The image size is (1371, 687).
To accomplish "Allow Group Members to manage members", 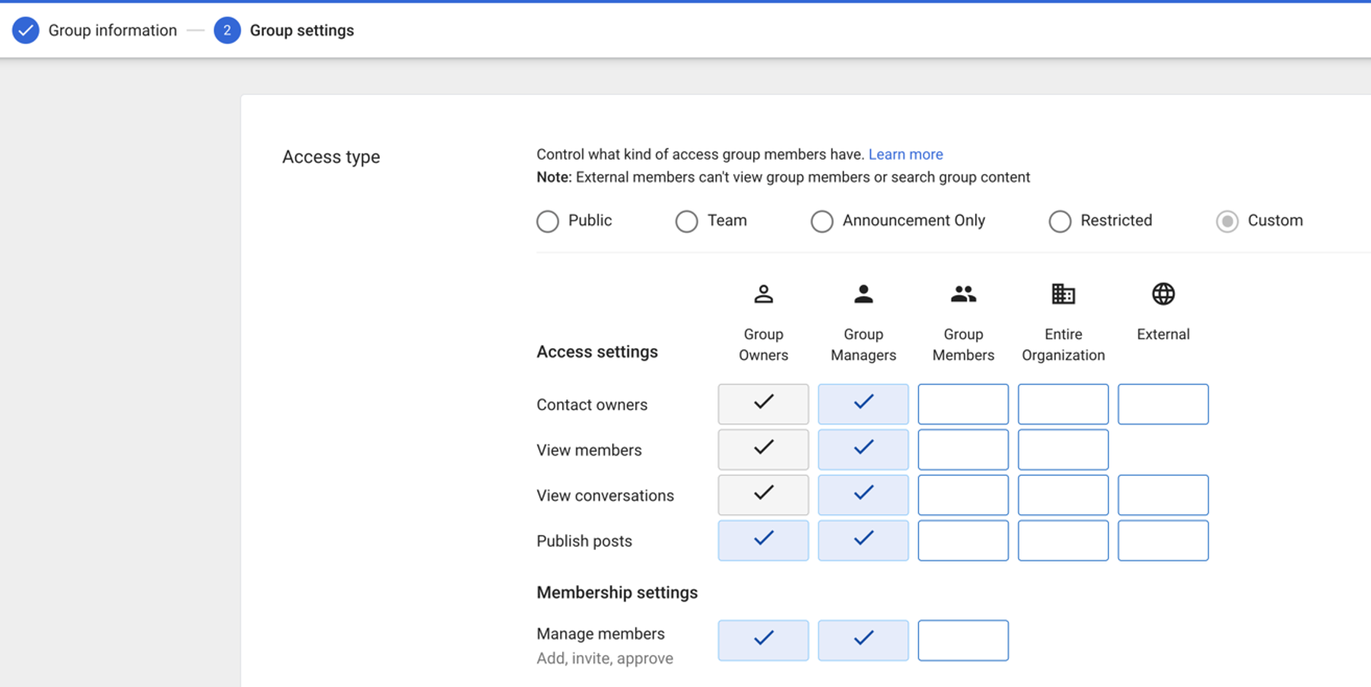I will (963, 641).
